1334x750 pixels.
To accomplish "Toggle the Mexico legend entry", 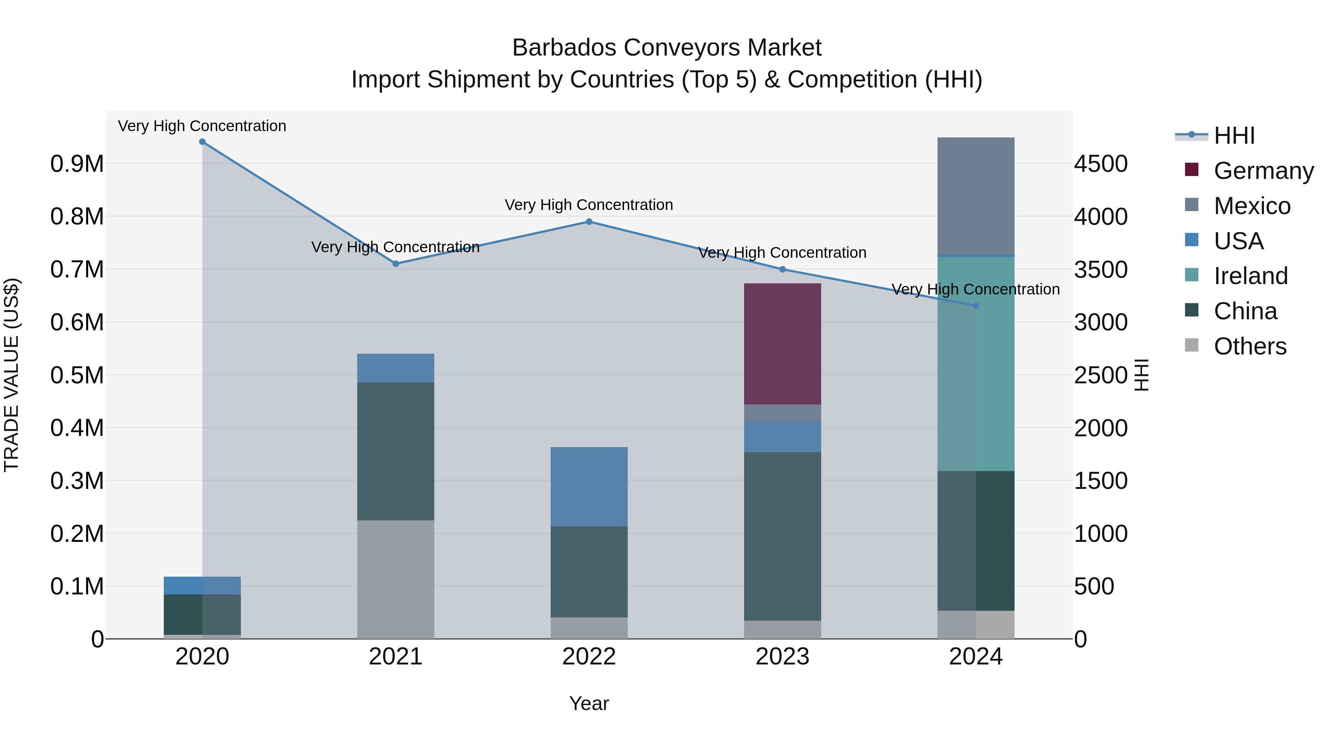I will [1238, 206].
